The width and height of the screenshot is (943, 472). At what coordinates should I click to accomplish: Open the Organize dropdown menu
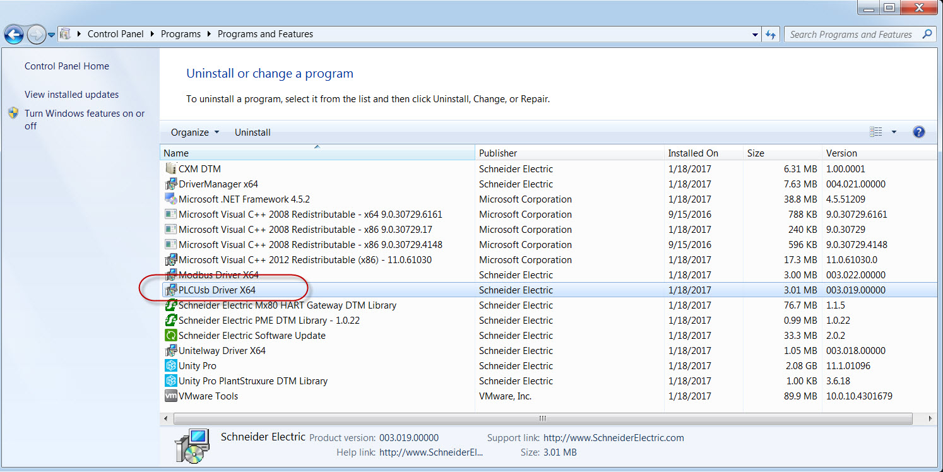[195, 132]
